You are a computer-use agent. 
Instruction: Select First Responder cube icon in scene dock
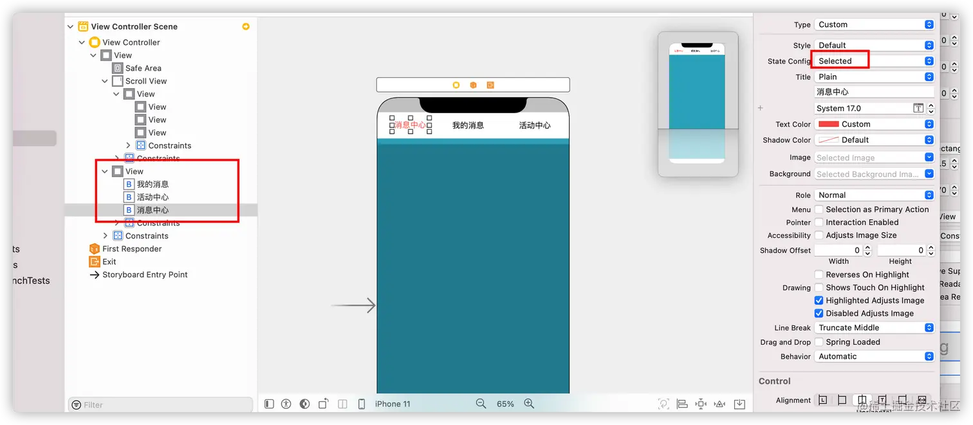(473, 85)
